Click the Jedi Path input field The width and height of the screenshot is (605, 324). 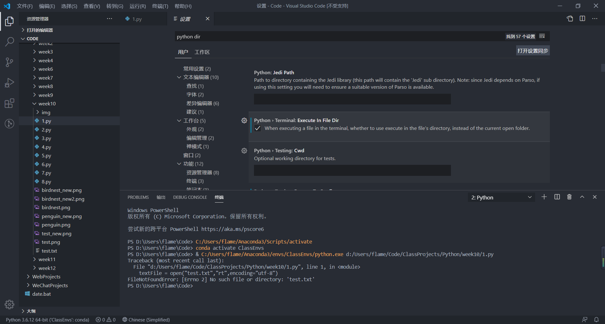(x=352, y=99)
